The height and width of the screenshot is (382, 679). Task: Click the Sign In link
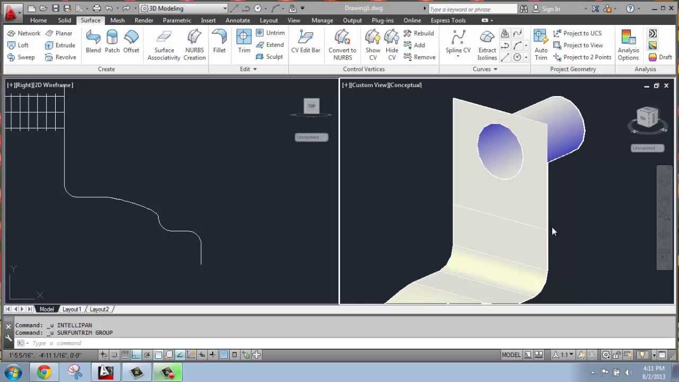click(x=551, y=9)
